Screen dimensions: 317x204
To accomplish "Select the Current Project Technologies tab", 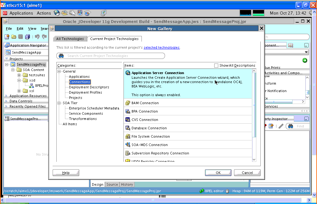I will [115, 39].
